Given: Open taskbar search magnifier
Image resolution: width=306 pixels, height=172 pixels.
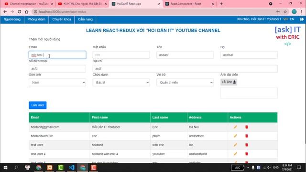Looking at the screenshot, I should (16, 168).
